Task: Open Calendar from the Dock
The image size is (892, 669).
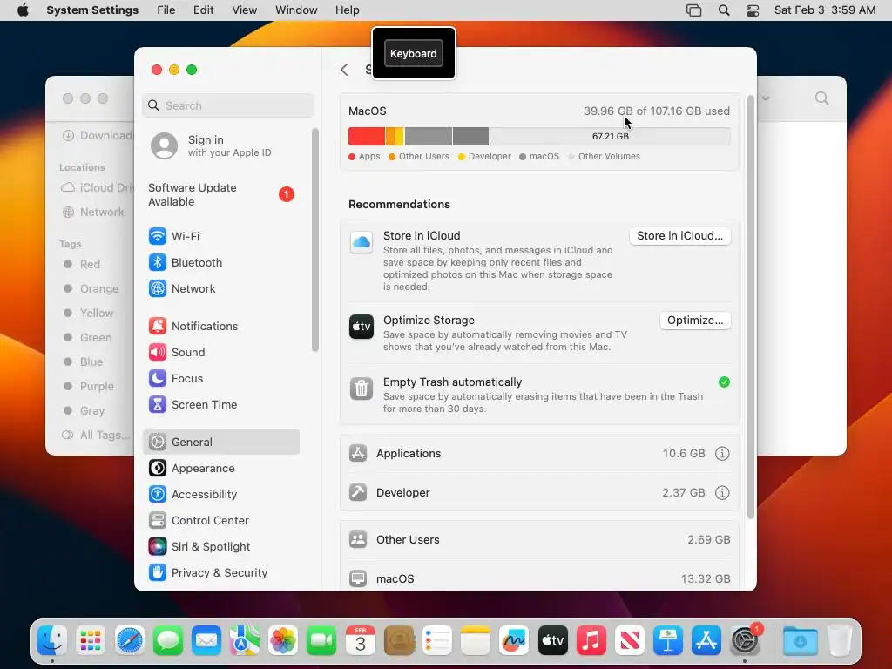Action: pos(360,641)
